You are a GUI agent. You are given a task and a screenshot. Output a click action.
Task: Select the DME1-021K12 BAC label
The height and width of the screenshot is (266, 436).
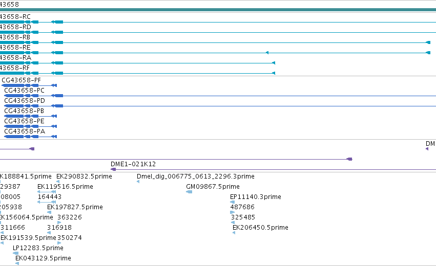(133, 164)
